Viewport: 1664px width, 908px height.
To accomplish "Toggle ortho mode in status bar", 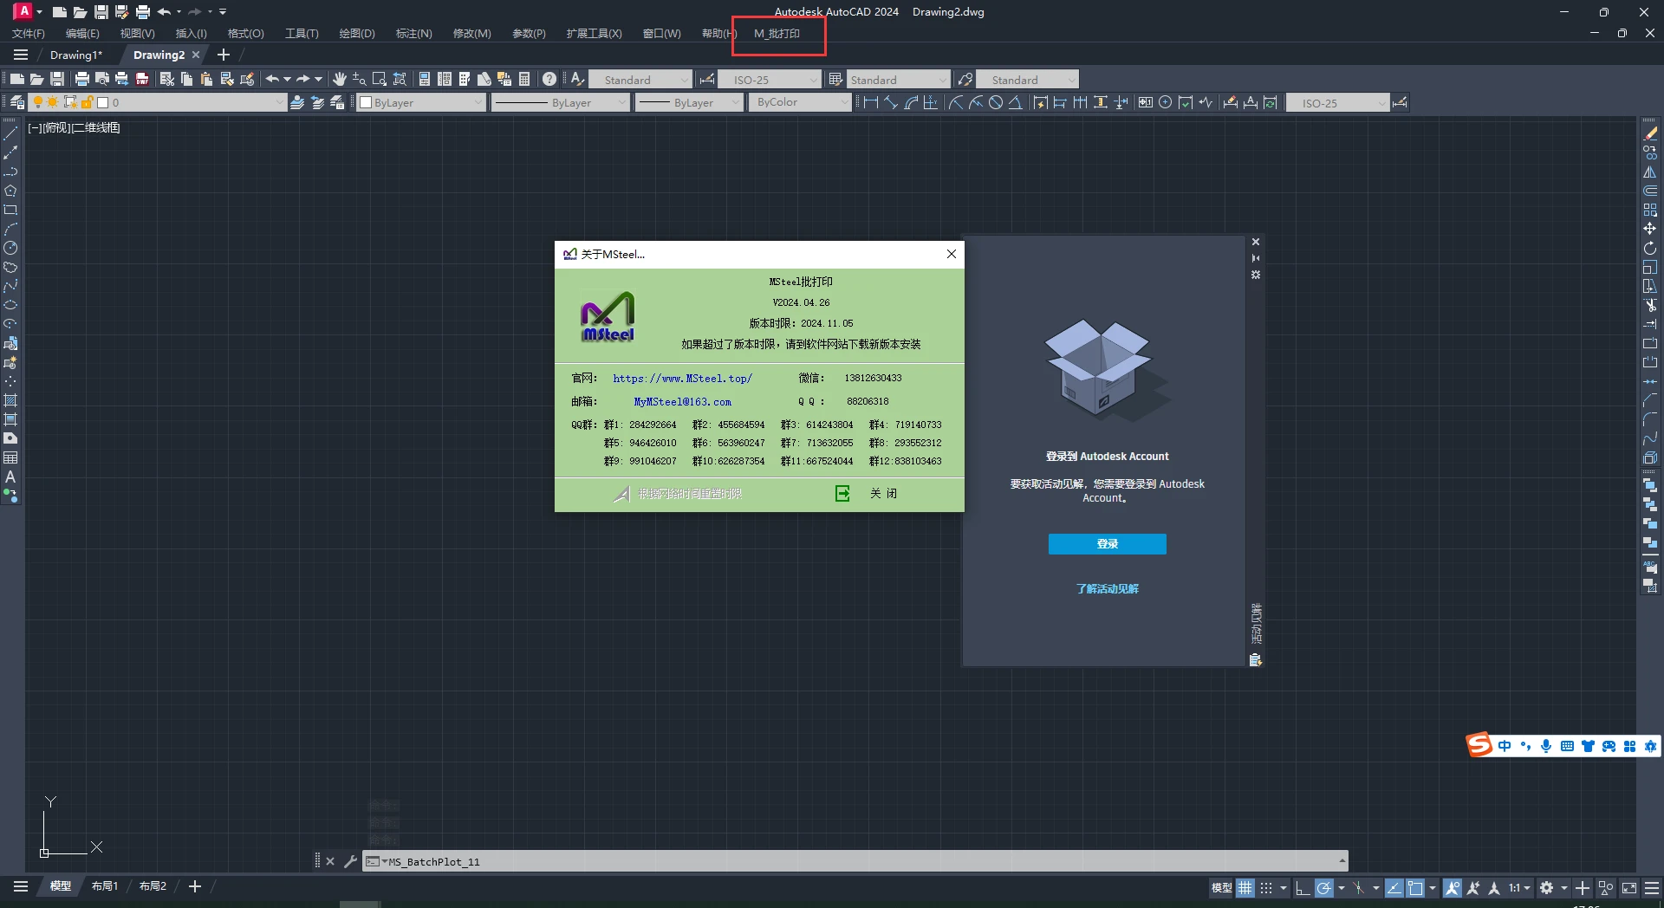I will coord(1302,887).
